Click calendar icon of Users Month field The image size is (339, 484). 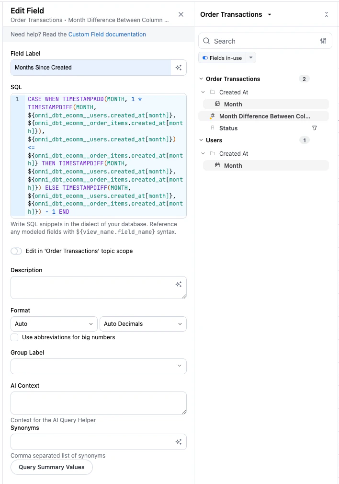coord(217,165)
